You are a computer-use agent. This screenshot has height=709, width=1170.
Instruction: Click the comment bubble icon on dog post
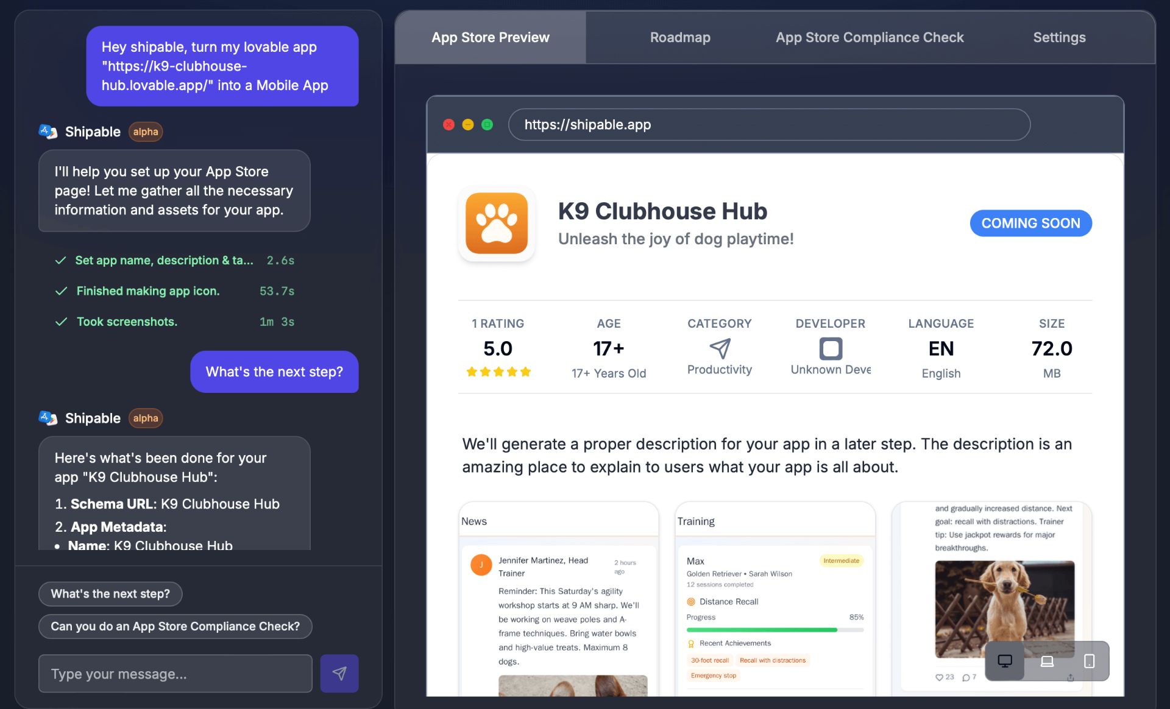[966, 677]
